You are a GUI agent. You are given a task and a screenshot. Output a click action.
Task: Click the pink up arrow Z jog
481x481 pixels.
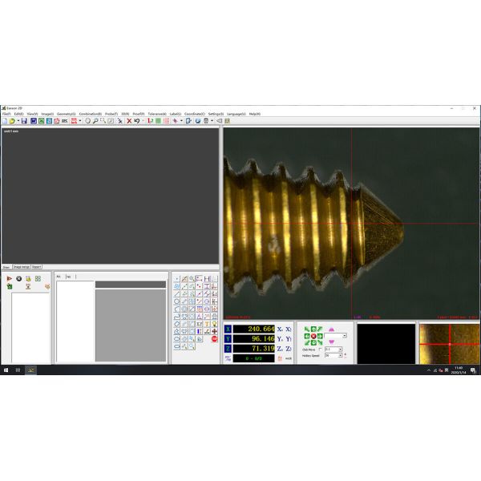click(x=332, y=329)
